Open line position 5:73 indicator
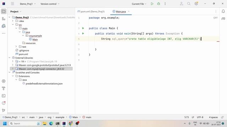 (x=187, y=117)
